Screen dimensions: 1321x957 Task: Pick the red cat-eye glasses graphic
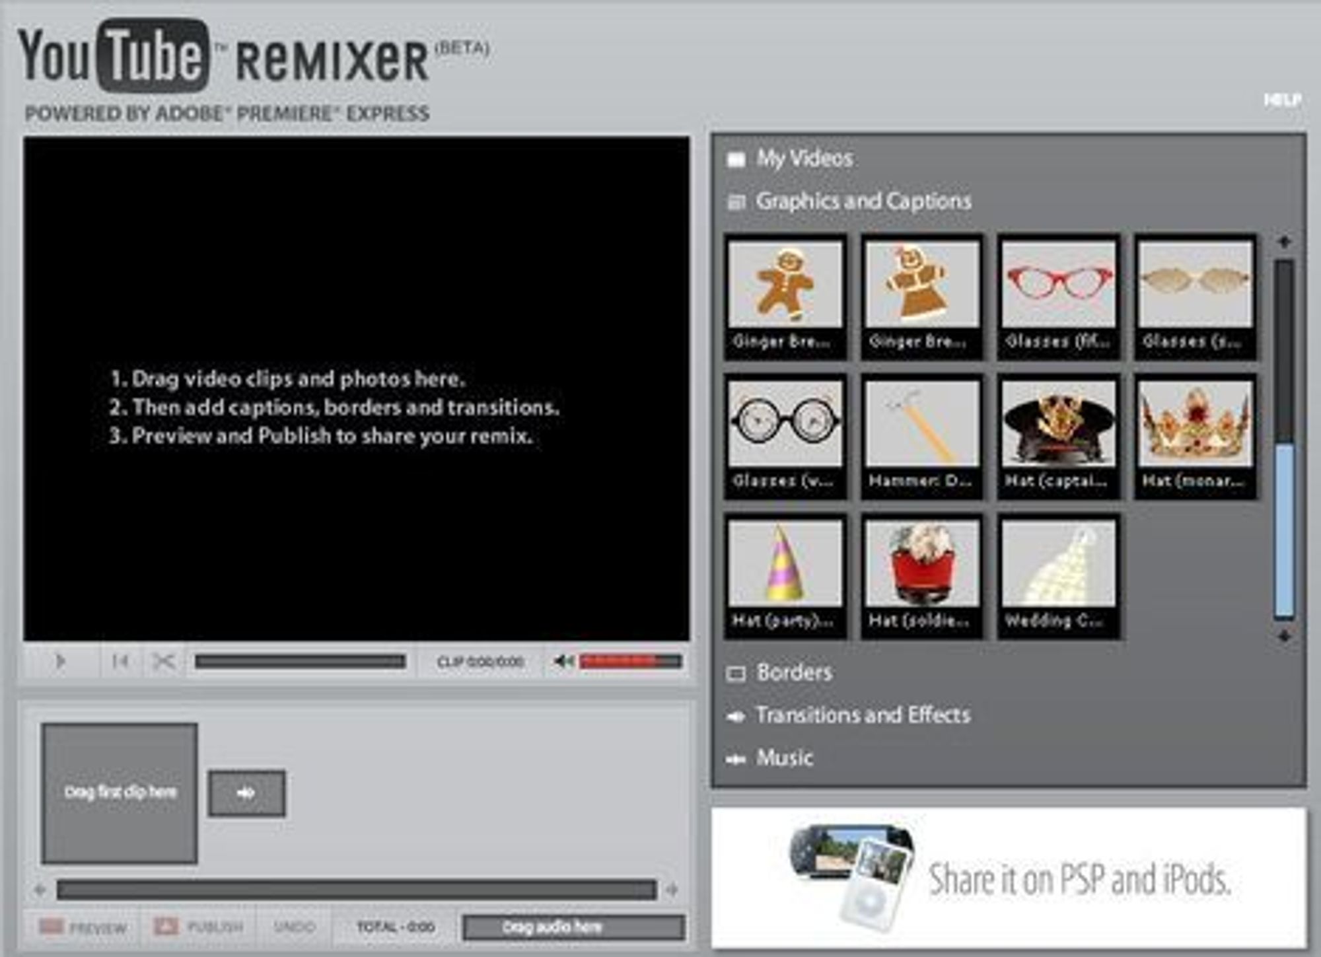point(1059,297)
